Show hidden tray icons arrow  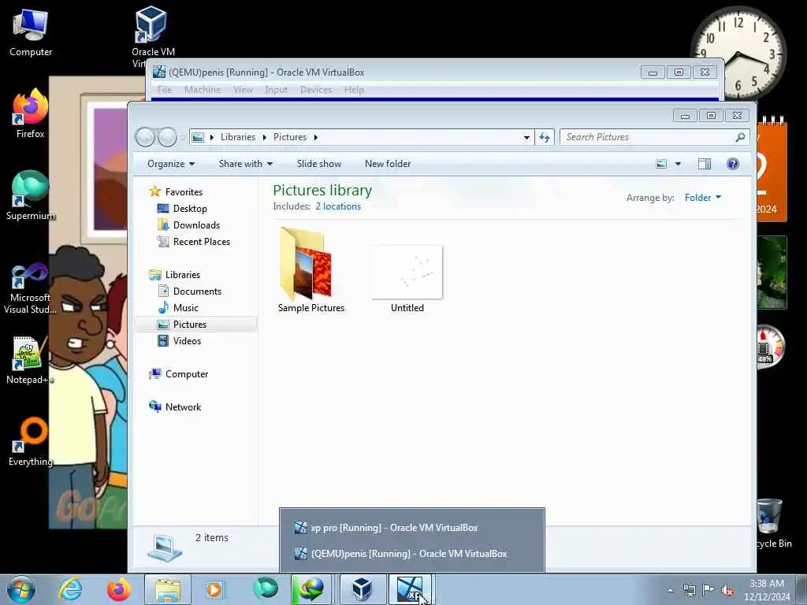670,590
